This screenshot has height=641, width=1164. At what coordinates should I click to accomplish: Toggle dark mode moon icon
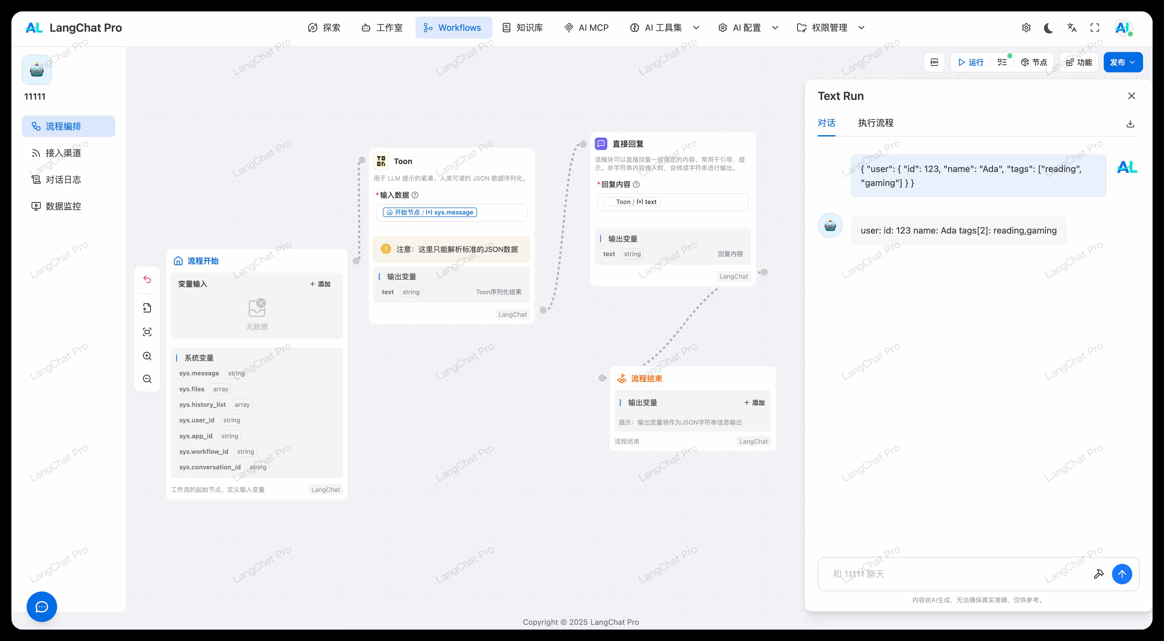pyautogui.click(x=1049, y=28)
